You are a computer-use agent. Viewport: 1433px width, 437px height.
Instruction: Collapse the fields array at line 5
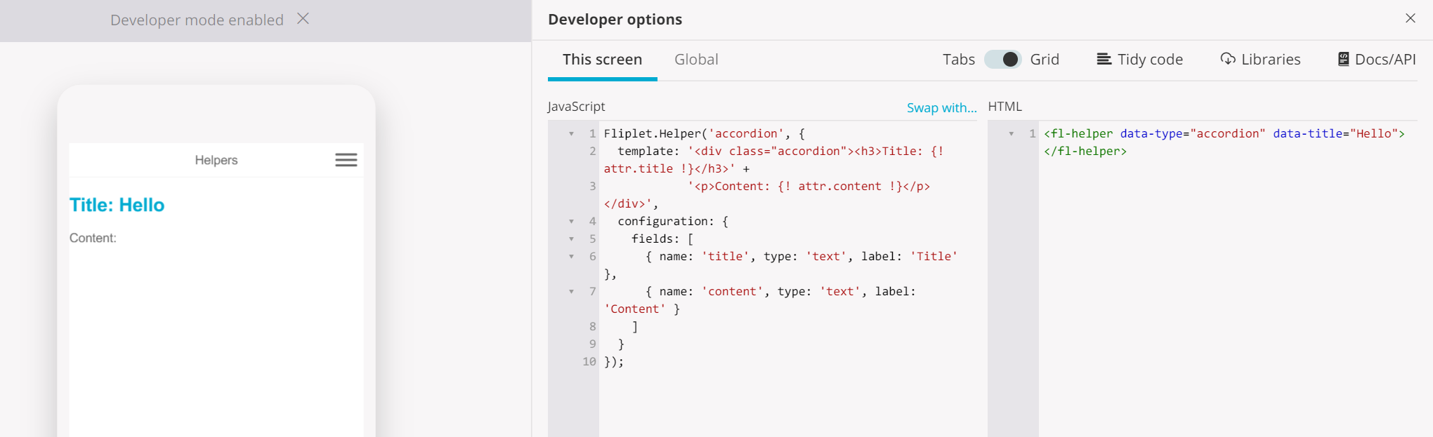pos(571,239)
